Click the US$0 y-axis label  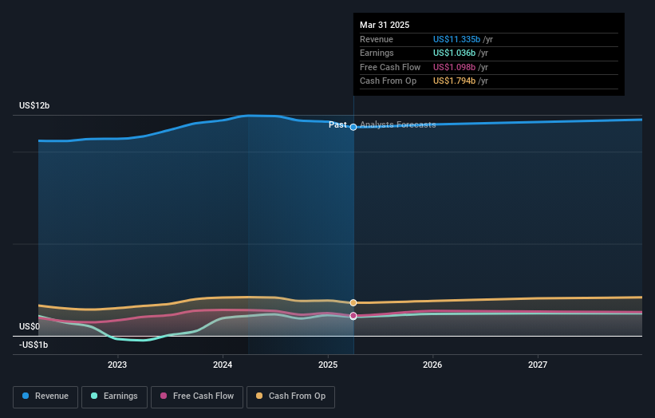(30, 326)
